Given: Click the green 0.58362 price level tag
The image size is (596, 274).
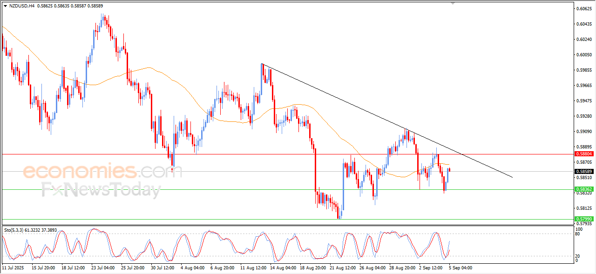Looking at the screenshot, I should tap(584, 189).
